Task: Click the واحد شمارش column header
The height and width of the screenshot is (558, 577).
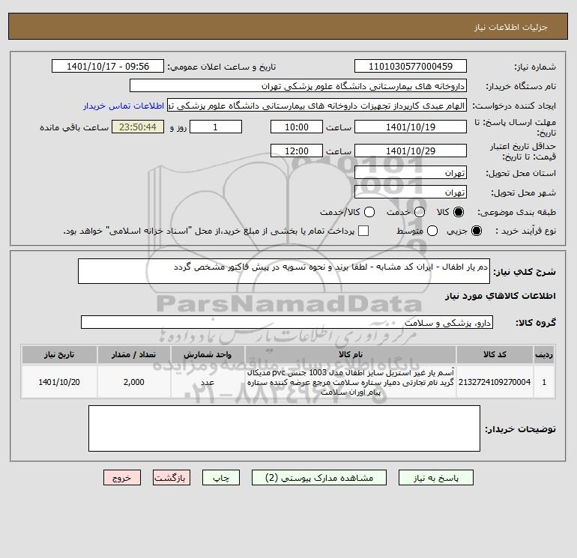Action: click(208, 354)
